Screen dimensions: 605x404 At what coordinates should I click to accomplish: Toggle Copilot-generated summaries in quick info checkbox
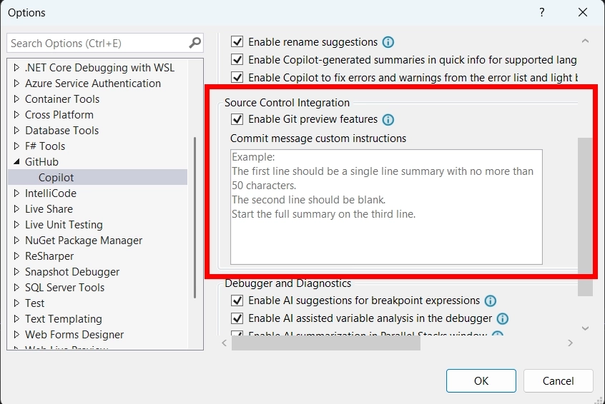[x=237, y=60]
